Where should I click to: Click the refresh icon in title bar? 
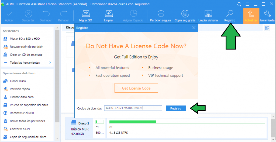pos(239,4)
